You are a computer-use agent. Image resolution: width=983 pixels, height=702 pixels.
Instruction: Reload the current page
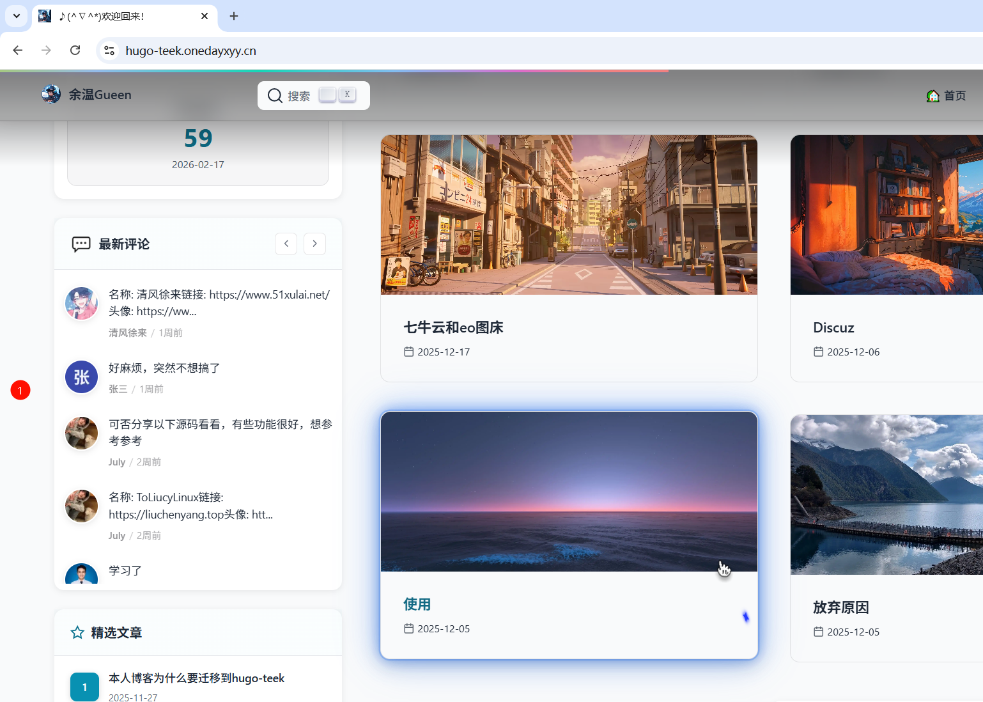[75, 51]
